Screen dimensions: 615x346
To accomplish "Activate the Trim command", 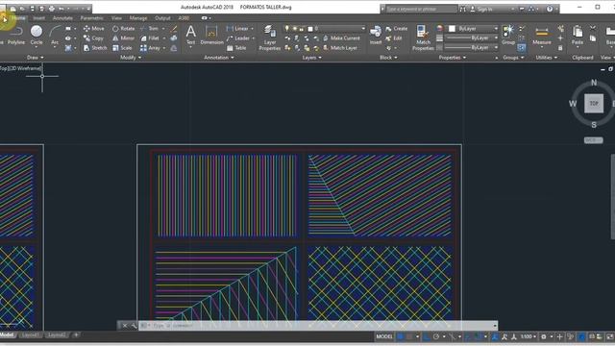I will point(150,29).
